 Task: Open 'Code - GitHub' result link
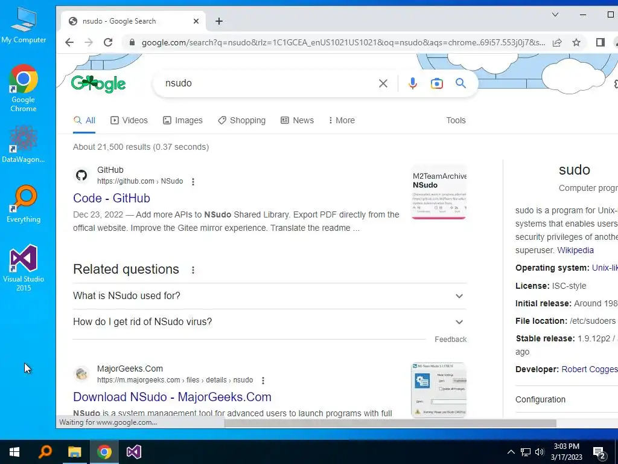coord(112,198)
